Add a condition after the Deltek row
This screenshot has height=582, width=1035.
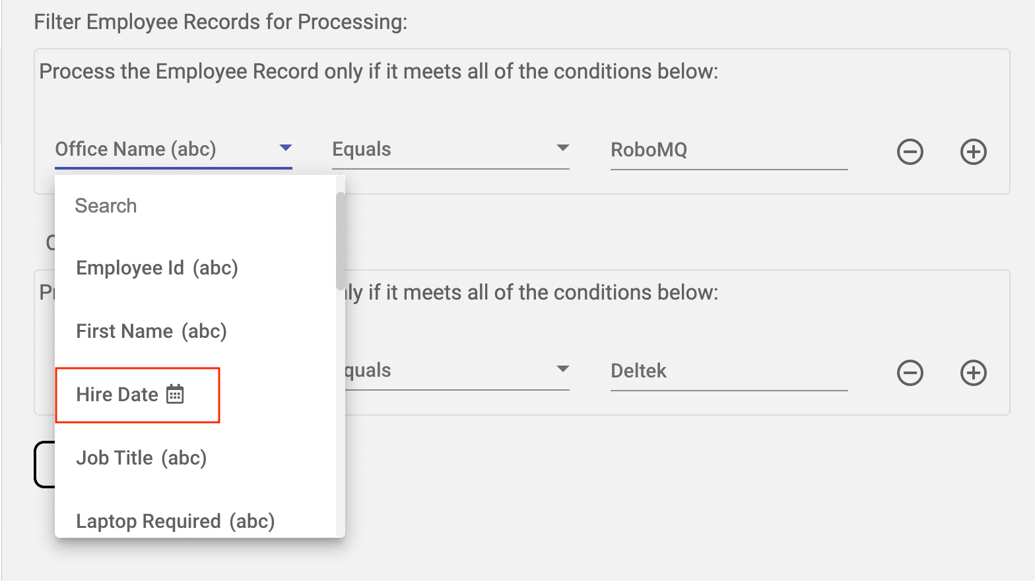coord(973,373)
